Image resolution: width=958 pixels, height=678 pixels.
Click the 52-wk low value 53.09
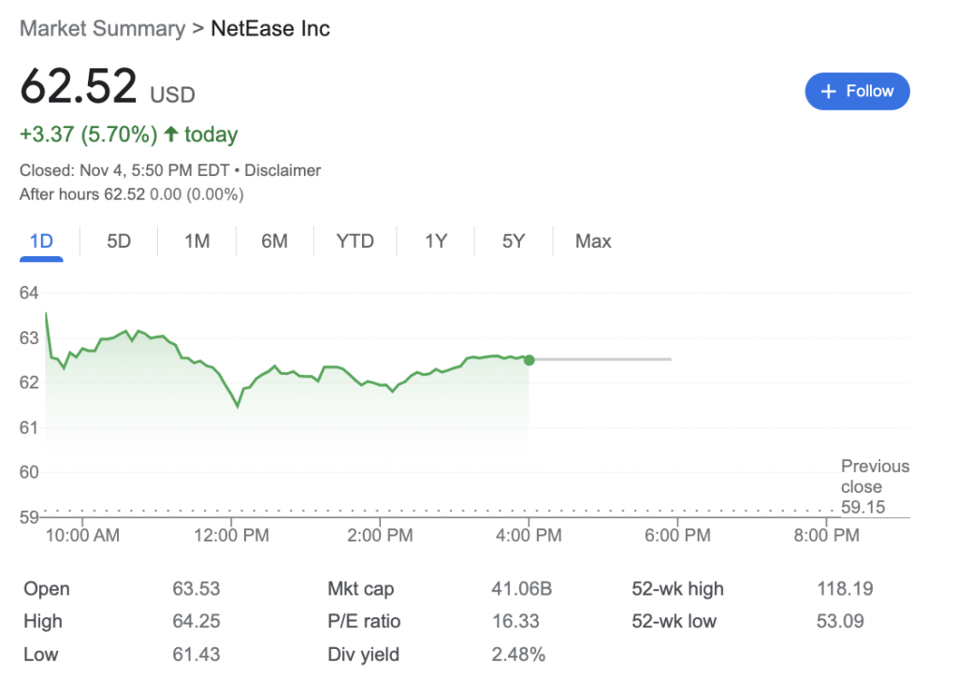click(x=840, y=621)
